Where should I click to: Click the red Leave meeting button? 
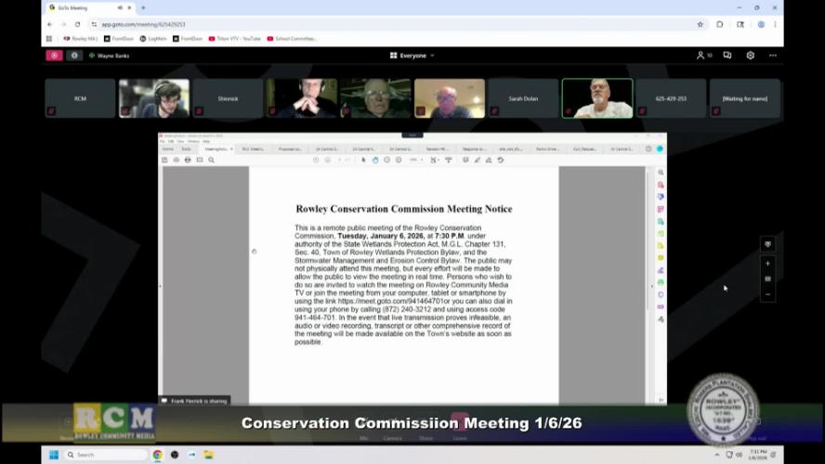point(459,423)
